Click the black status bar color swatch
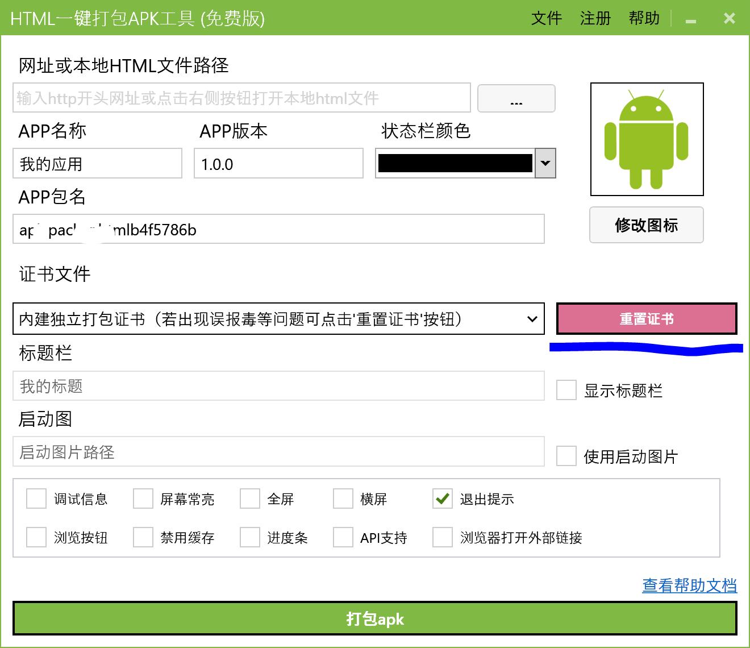 [x=455, y=164]
